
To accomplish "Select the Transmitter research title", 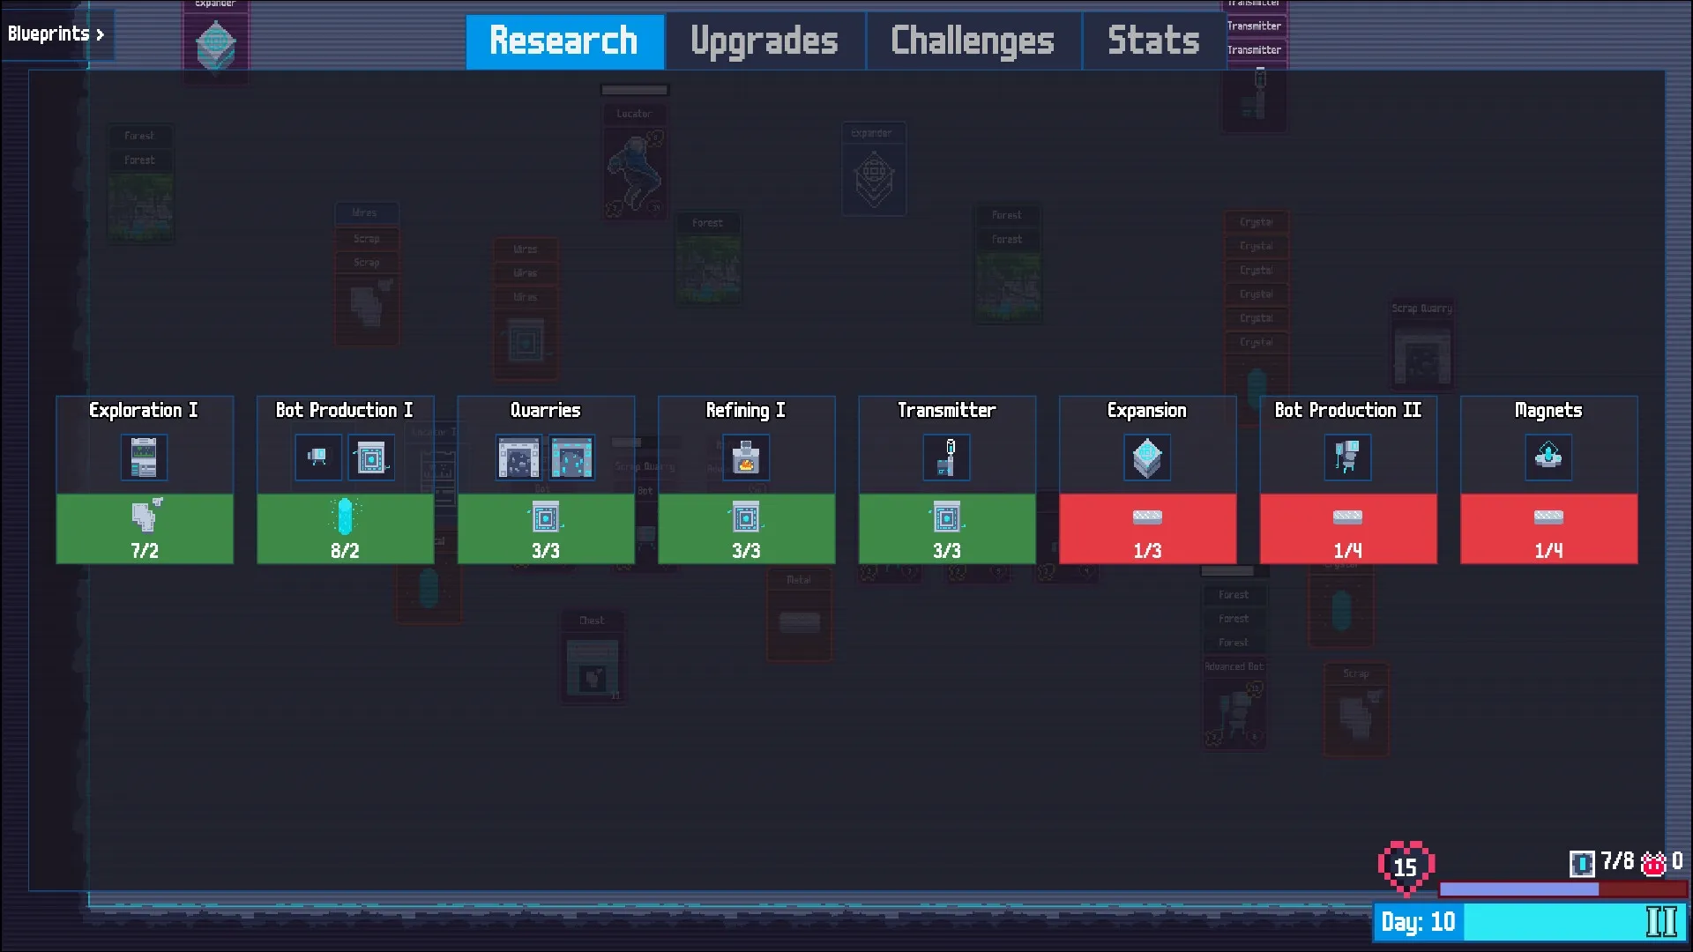I will 947,411.
